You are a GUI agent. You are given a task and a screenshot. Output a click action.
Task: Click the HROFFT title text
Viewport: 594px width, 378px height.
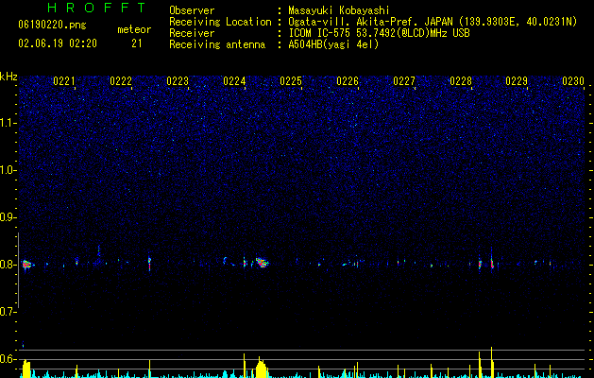[97, 8]
